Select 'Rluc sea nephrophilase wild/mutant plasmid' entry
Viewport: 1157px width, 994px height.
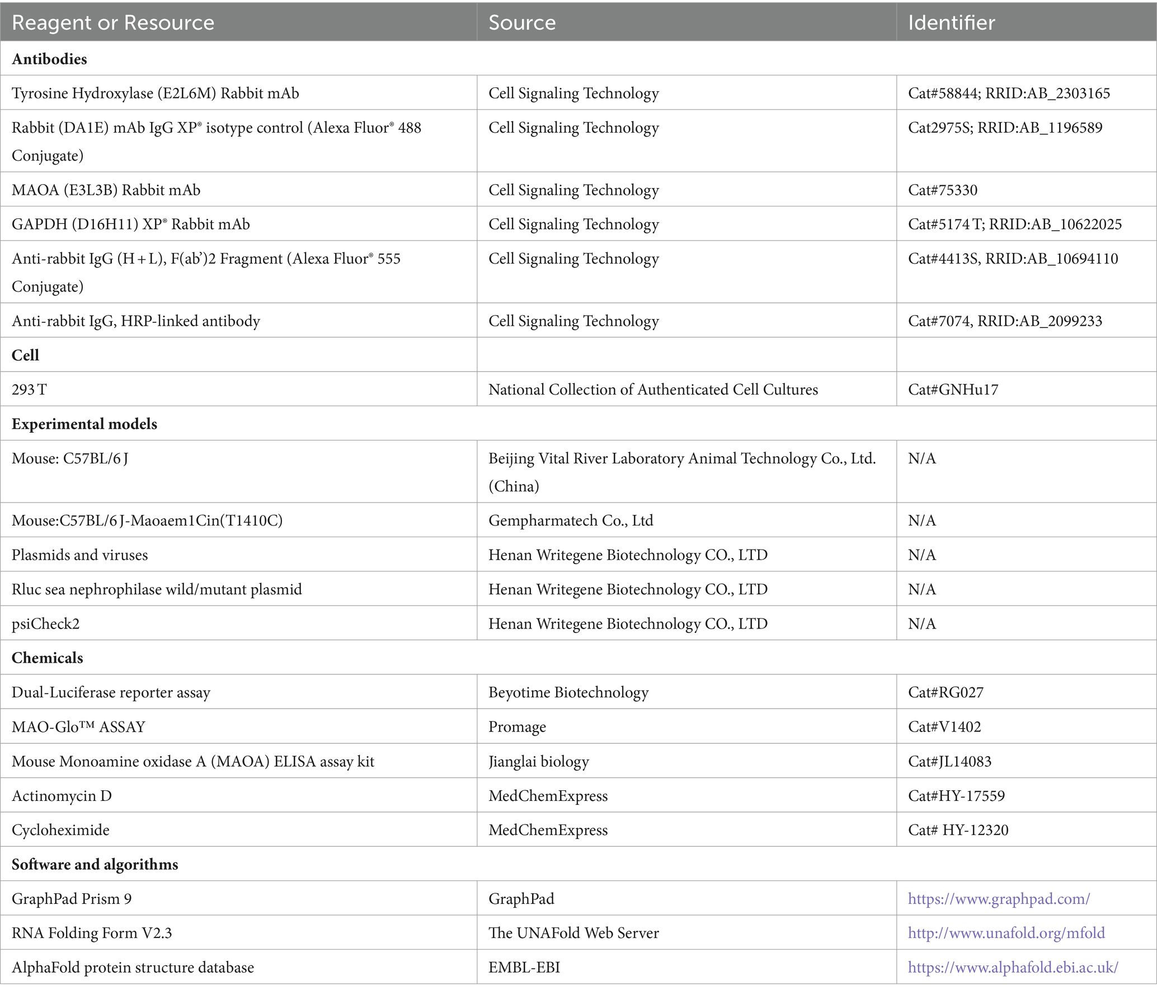[x=157, y=589]
